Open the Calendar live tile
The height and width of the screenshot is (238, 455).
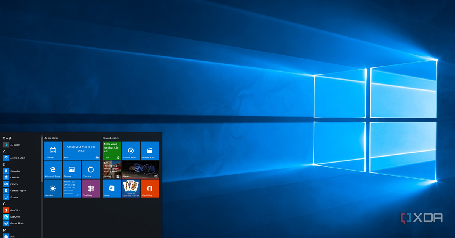[x=53, y=150]
